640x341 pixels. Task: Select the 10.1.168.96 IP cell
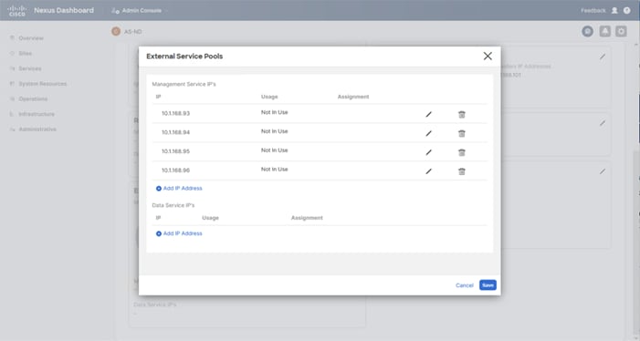(175, 170)
